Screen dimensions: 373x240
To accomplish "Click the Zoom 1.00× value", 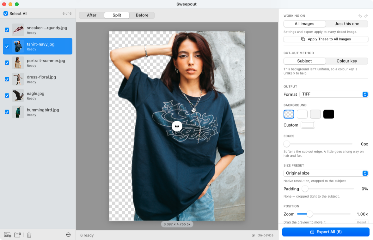I will click(x=362, y=214).
